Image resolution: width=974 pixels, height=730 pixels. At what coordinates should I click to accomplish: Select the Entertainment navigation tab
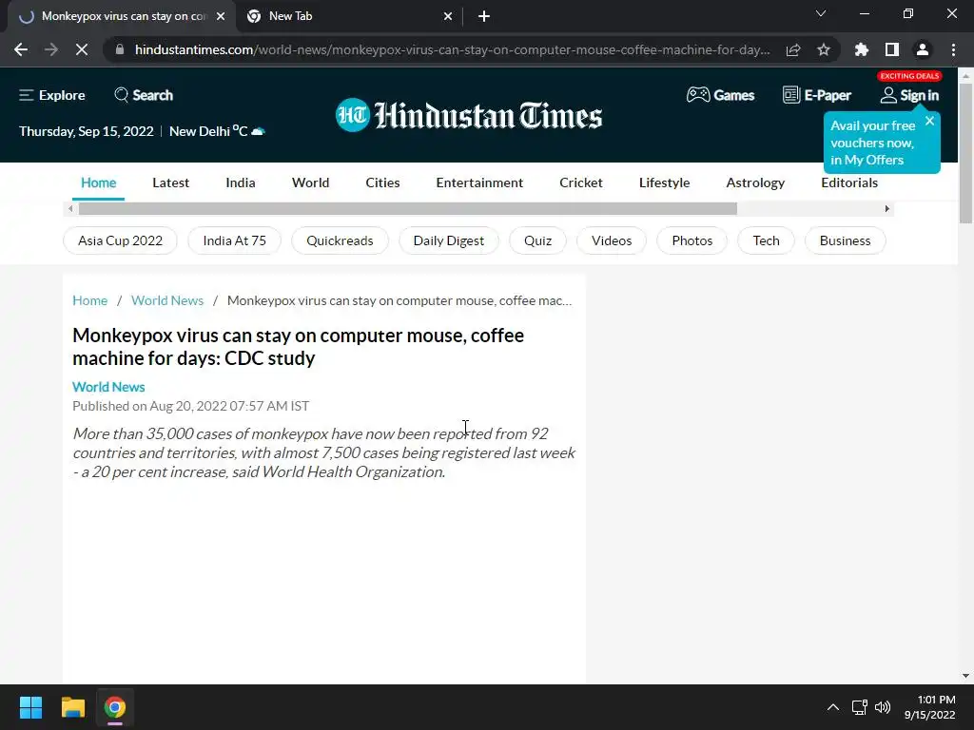479,182
